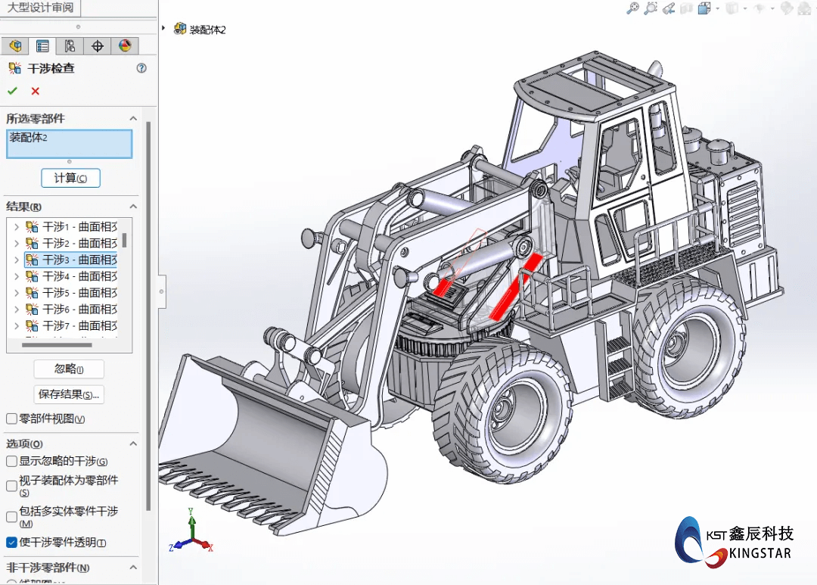
Task: Check the 显示忽略的干涉 option
Action: [11, 461]
